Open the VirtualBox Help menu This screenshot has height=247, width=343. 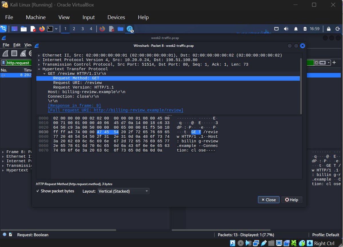point(143,17)
